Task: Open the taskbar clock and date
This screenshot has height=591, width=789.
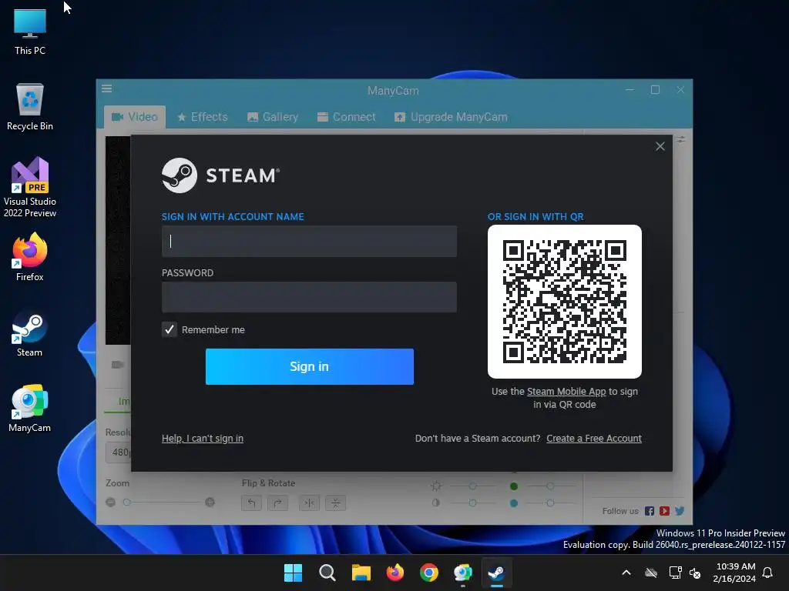Action: click(734, 573)
